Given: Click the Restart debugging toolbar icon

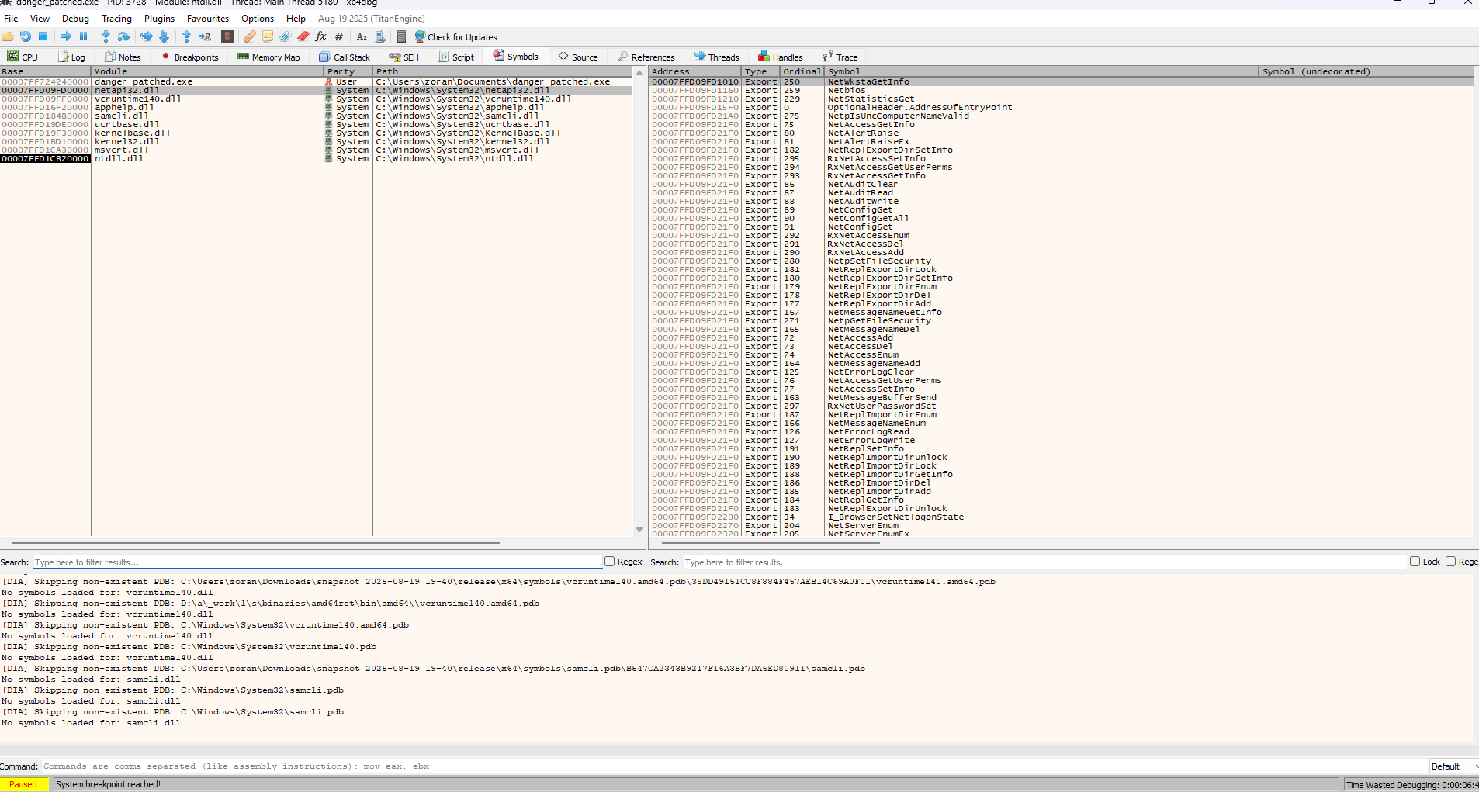Looking at the screenshot, I should 26,36.
